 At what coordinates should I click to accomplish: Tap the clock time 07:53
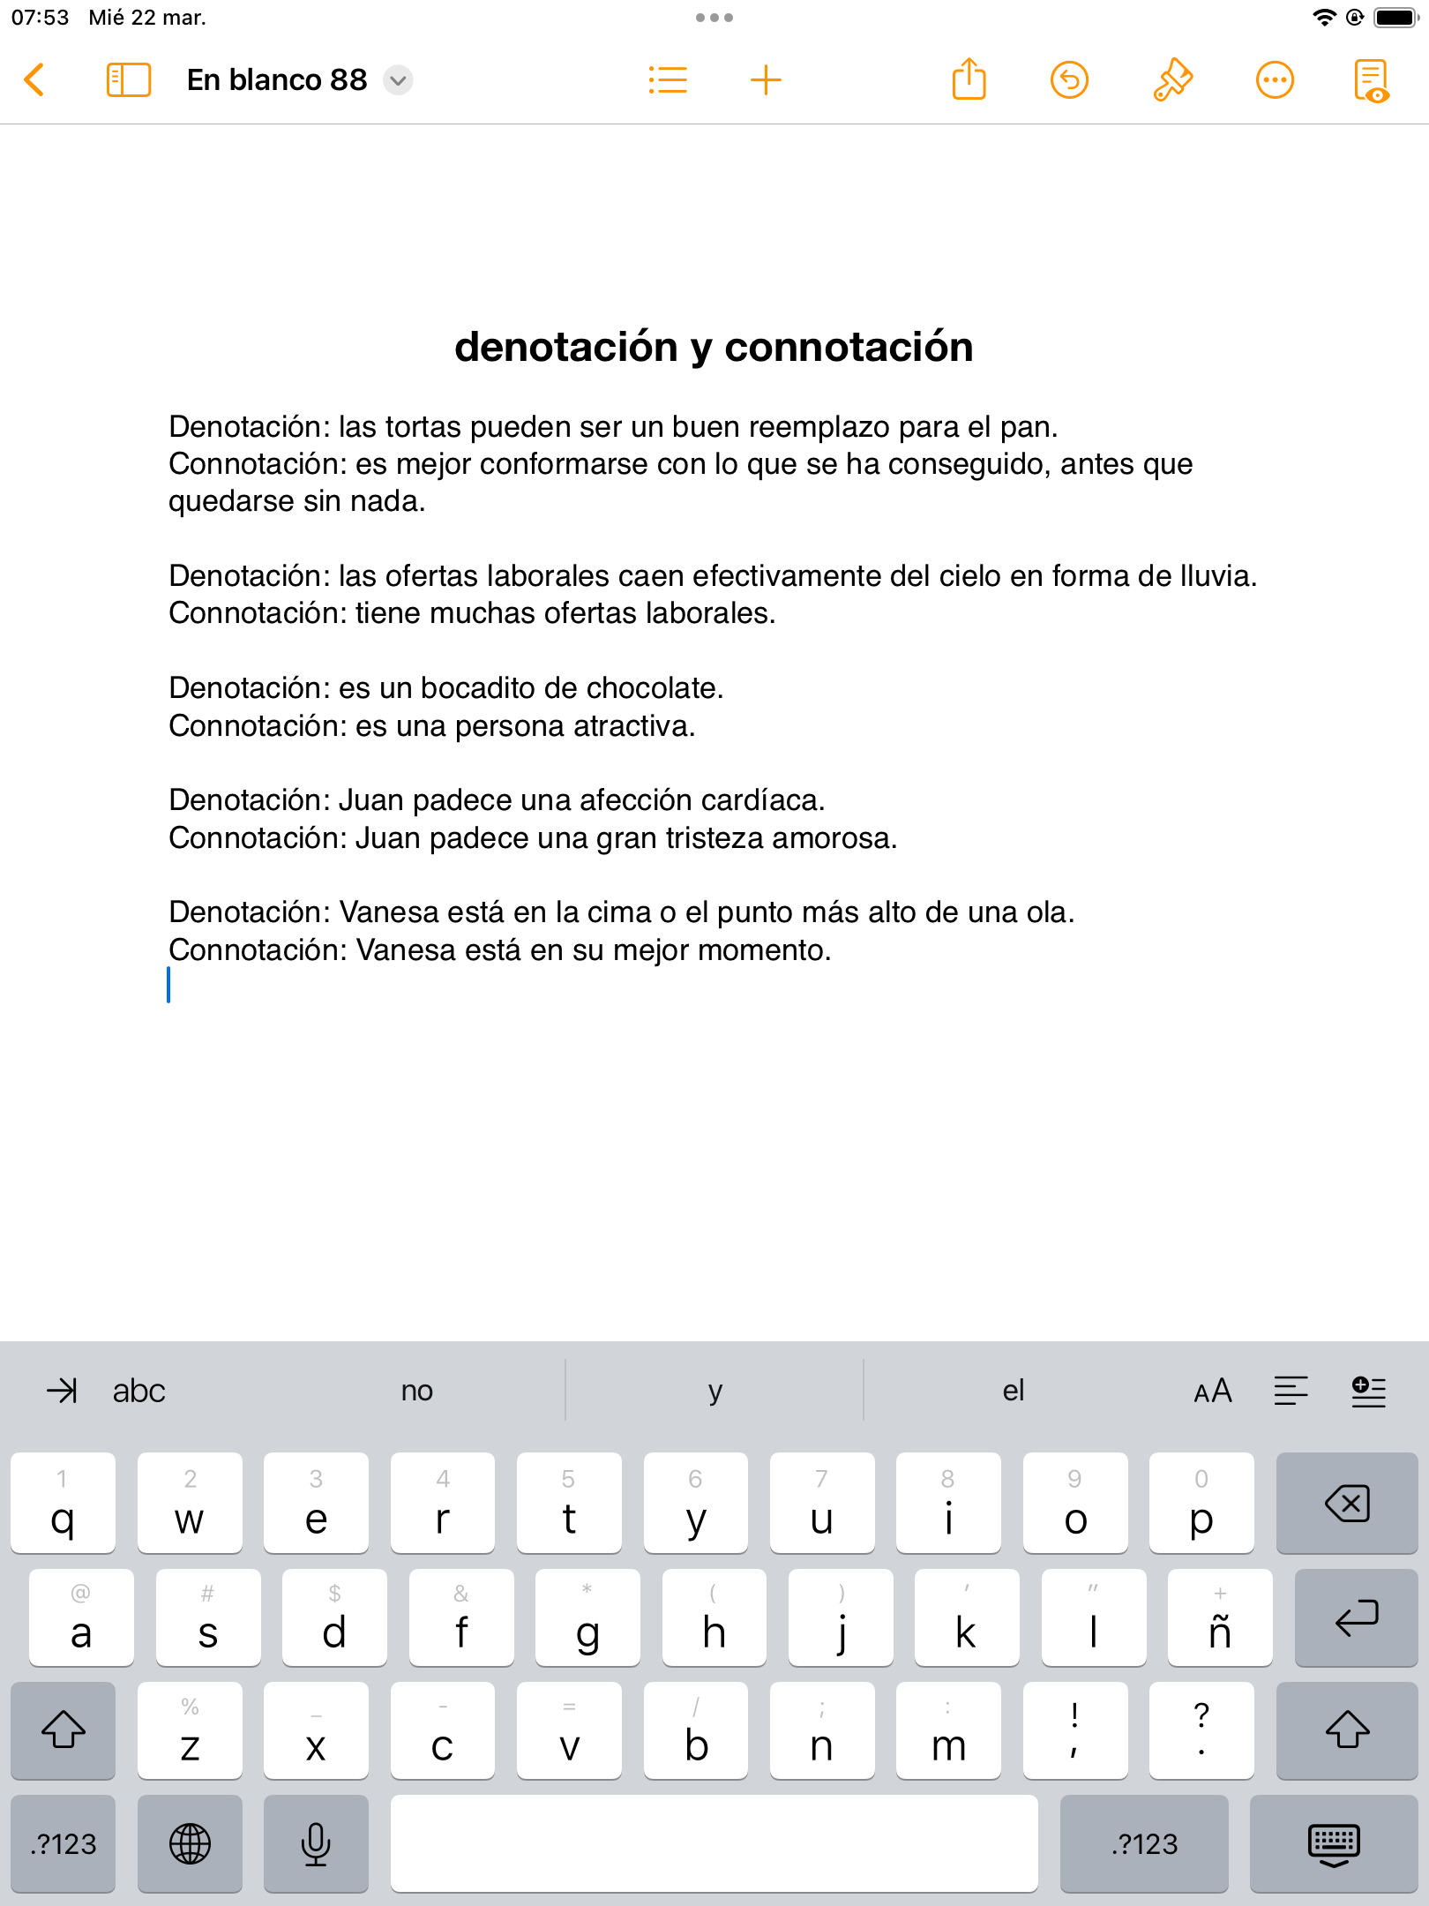40,18
